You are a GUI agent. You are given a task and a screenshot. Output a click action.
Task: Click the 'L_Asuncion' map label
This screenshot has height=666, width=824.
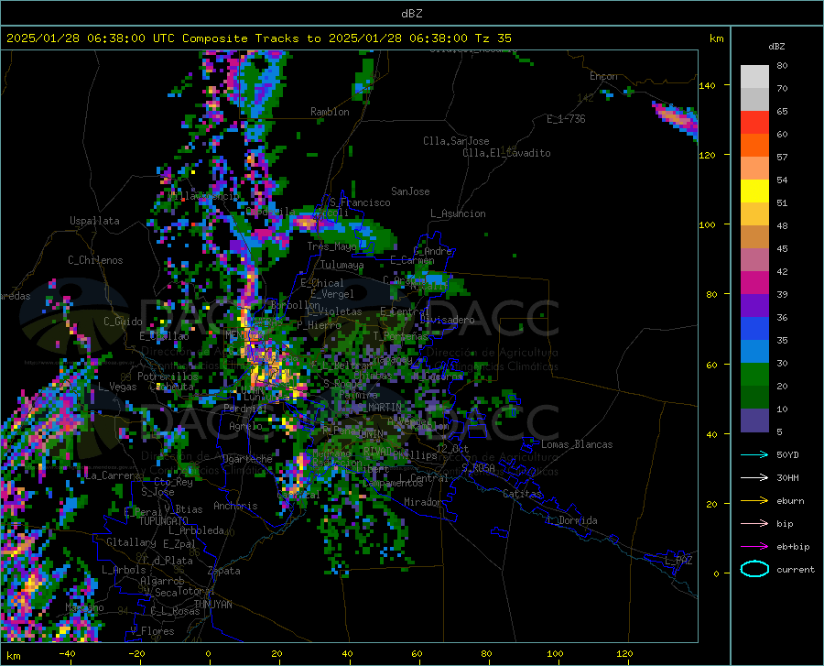(x=458, y=213)
